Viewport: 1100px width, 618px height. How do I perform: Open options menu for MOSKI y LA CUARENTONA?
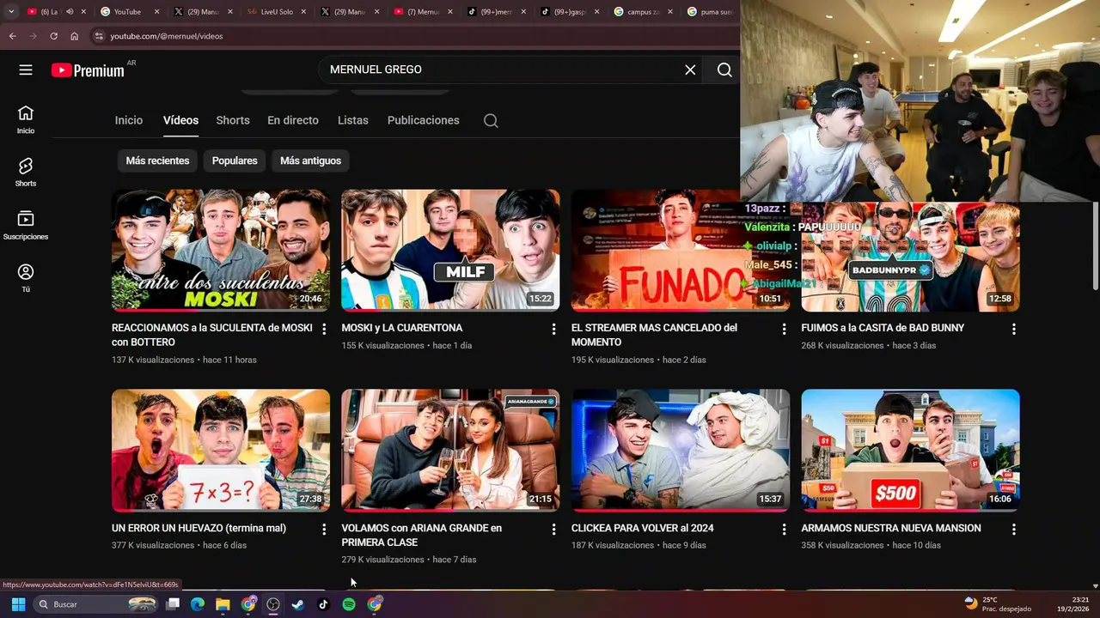[x=553, y=329]
